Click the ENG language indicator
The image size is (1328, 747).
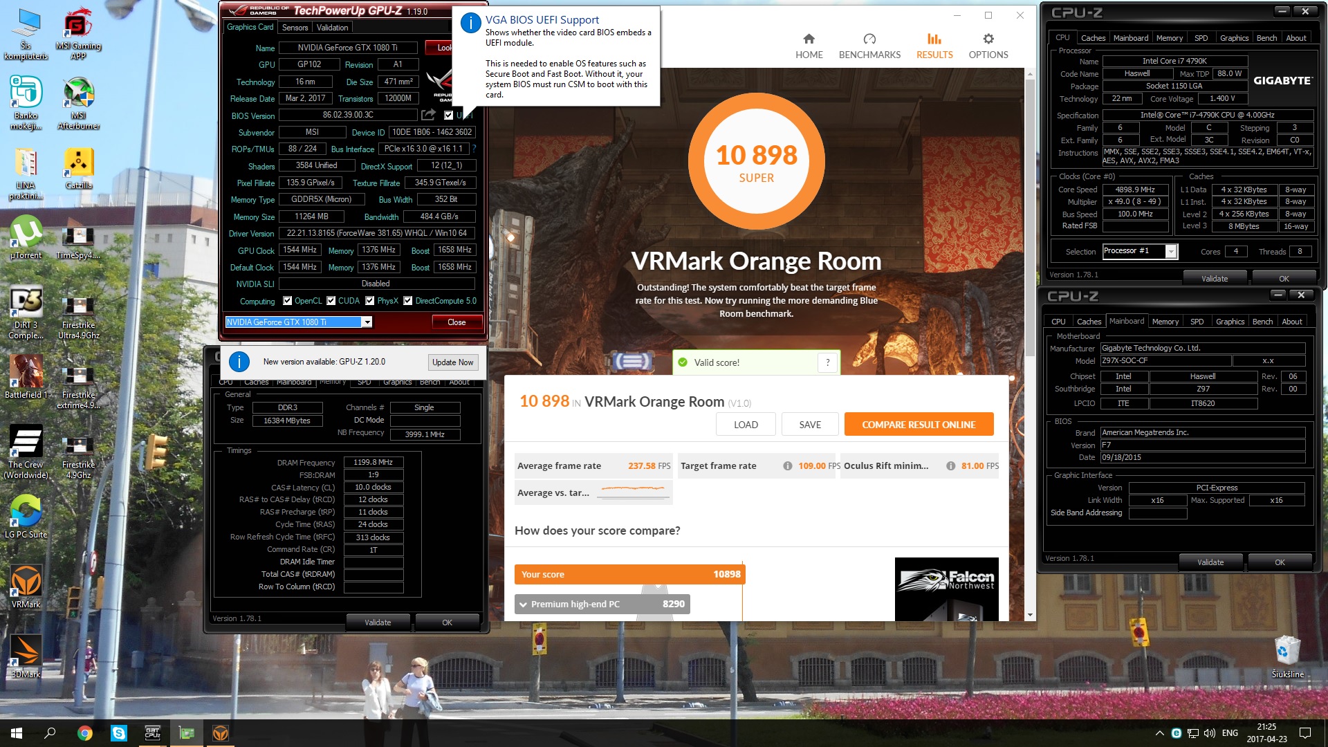click(x=1230, y=733)
